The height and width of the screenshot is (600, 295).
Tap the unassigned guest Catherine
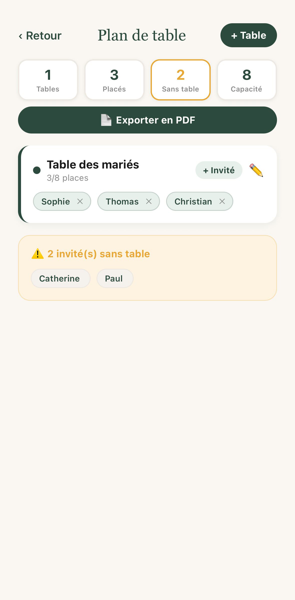coord(60,278)
